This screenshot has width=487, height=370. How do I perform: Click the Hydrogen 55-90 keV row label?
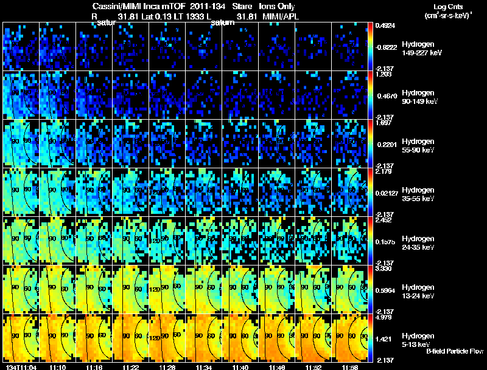pos(418,146)
